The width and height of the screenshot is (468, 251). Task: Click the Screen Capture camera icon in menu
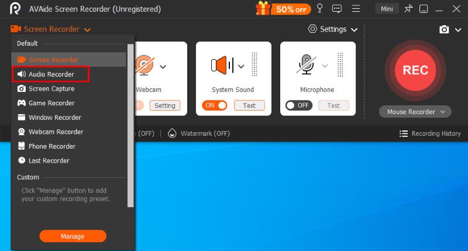[22, 89]
